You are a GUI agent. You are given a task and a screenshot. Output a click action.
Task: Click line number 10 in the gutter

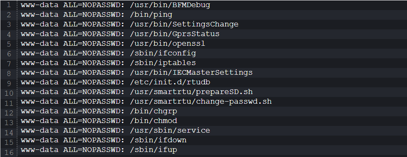click(9, 93)
